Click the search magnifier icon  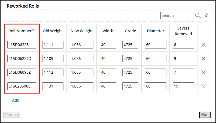(198, 15)
